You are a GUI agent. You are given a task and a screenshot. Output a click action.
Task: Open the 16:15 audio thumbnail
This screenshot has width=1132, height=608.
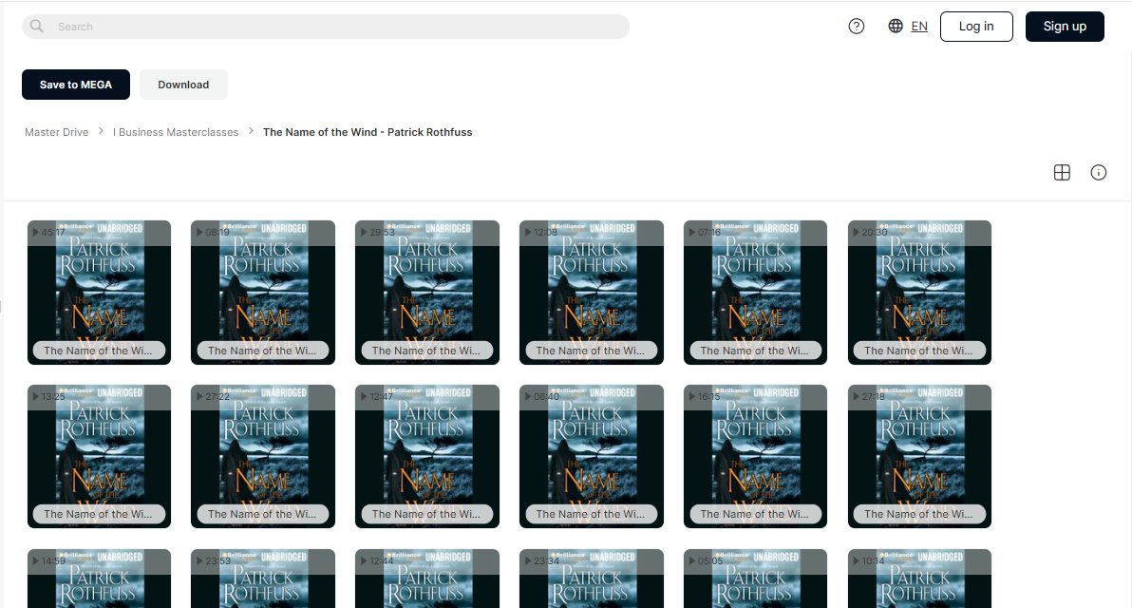755,456
